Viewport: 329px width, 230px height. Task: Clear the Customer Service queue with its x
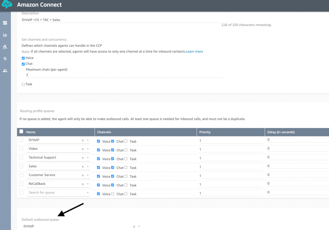[x=83, y=175]
